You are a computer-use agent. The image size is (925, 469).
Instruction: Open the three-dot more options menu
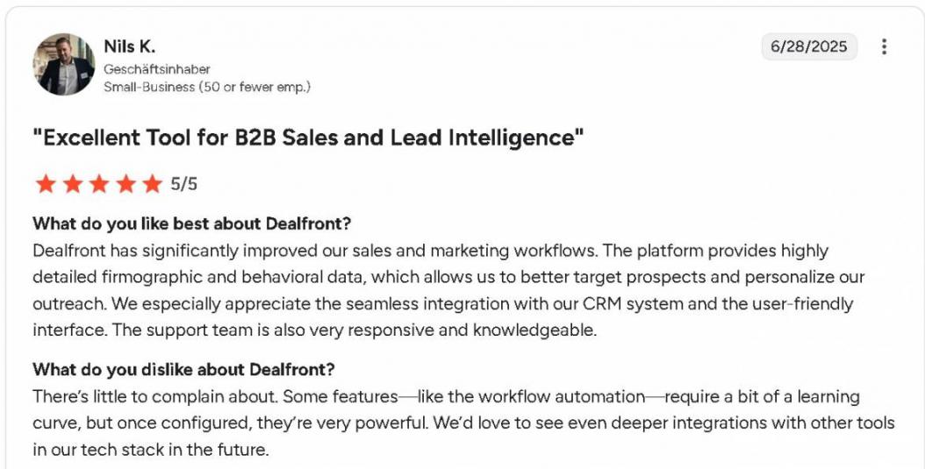click(x=884, y=47)
